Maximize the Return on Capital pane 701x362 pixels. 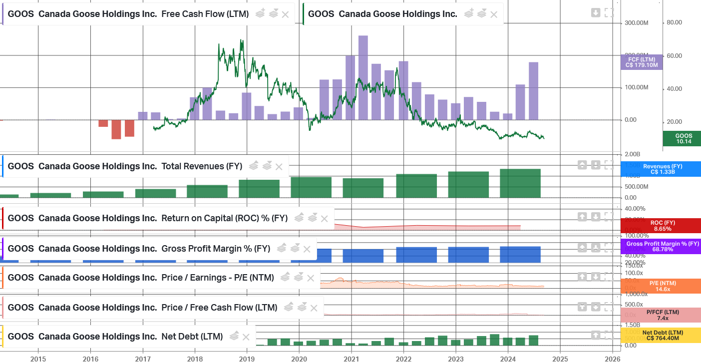click(x=609, y=217)
